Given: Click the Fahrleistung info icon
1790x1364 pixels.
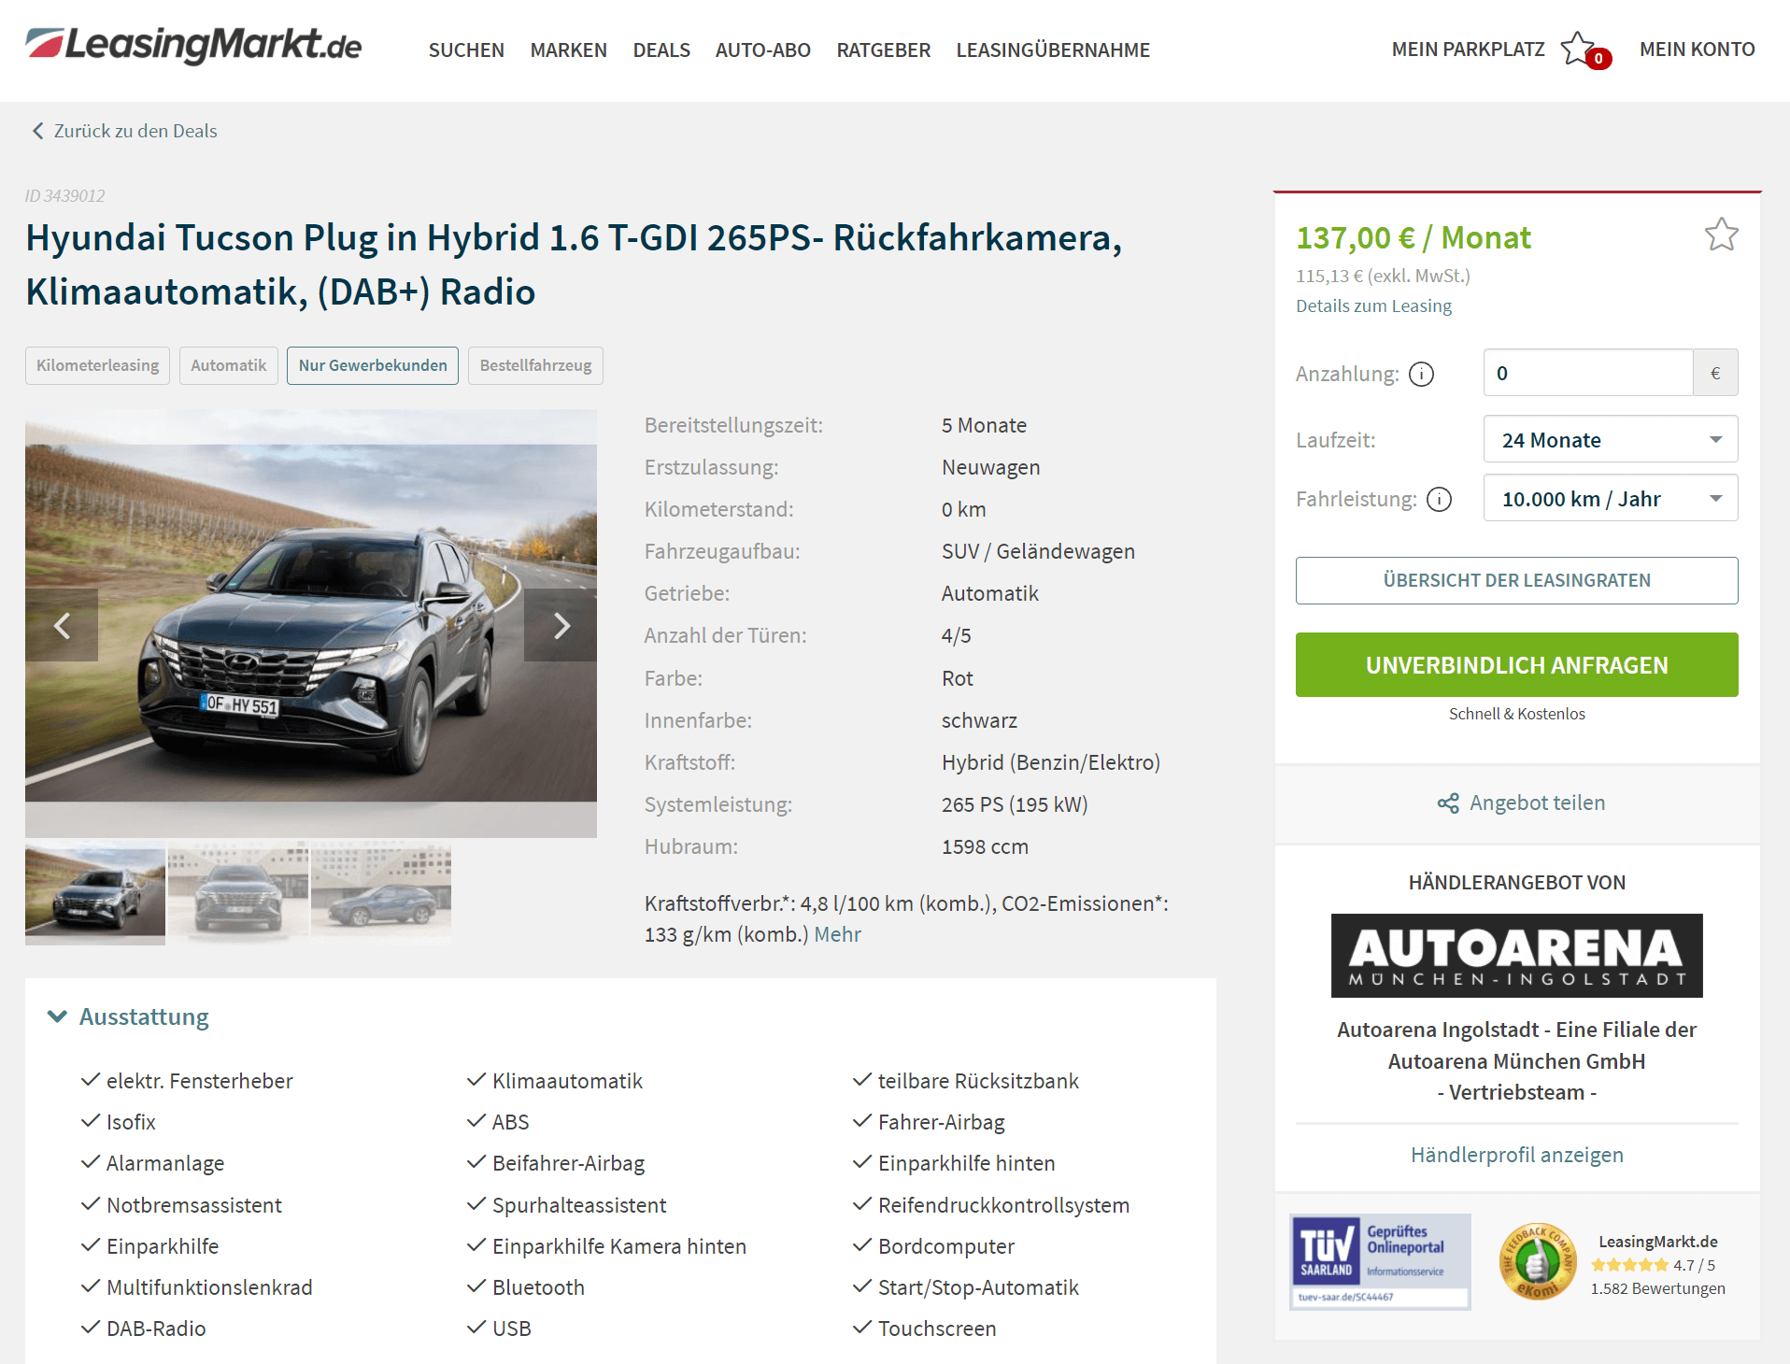Looking at the screenshot, I should tap(1439, 499).
